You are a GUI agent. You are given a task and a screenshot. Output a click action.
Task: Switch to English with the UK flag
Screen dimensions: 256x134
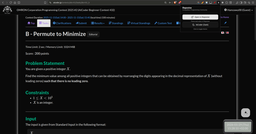pyautogui.click(x=227, y=33)
